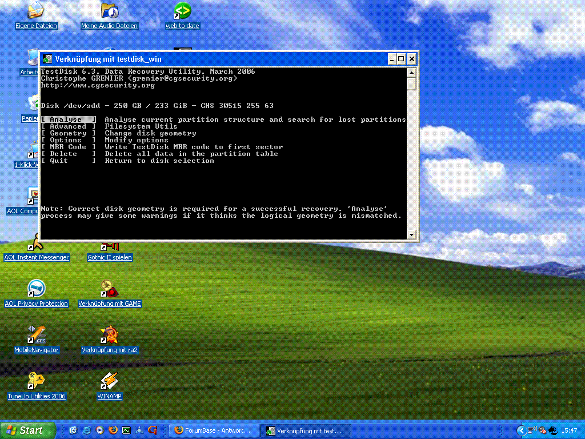Expand hidden system tray icons chevron
Screen dimensions: 585x439
521,431
